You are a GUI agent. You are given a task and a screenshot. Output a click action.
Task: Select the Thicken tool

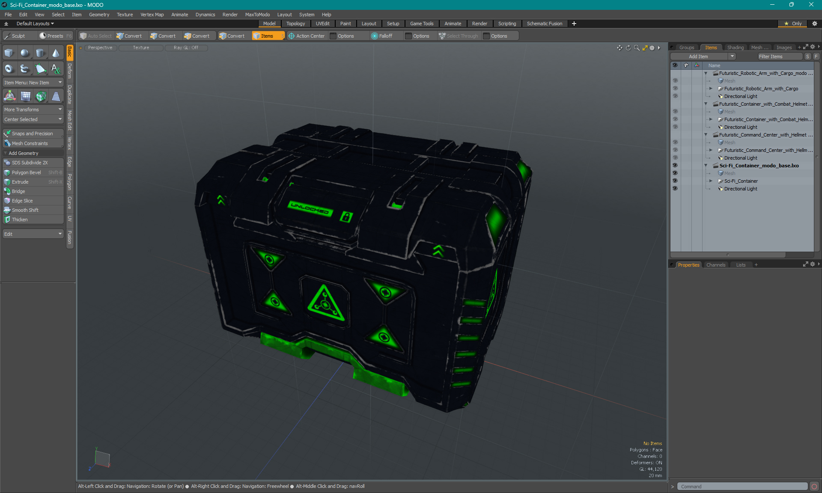click(19, 219)
